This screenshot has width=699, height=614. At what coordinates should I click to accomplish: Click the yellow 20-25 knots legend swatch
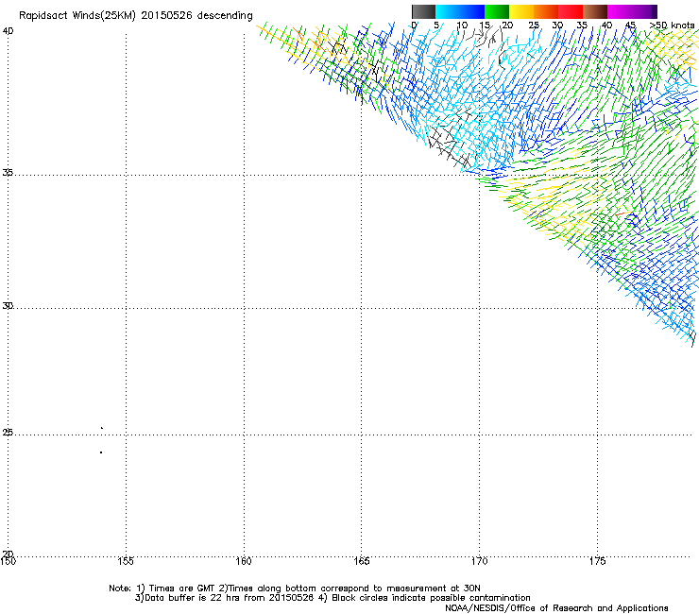[x=521, y=11]
